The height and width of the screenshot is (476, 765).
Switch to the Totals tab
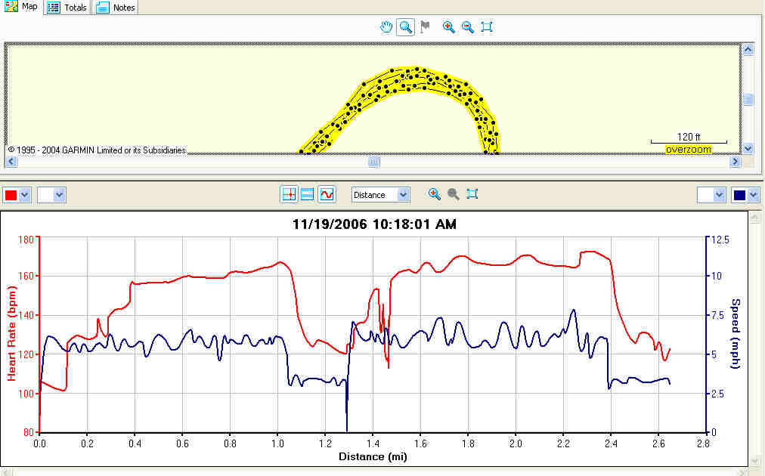pos(67,8)
